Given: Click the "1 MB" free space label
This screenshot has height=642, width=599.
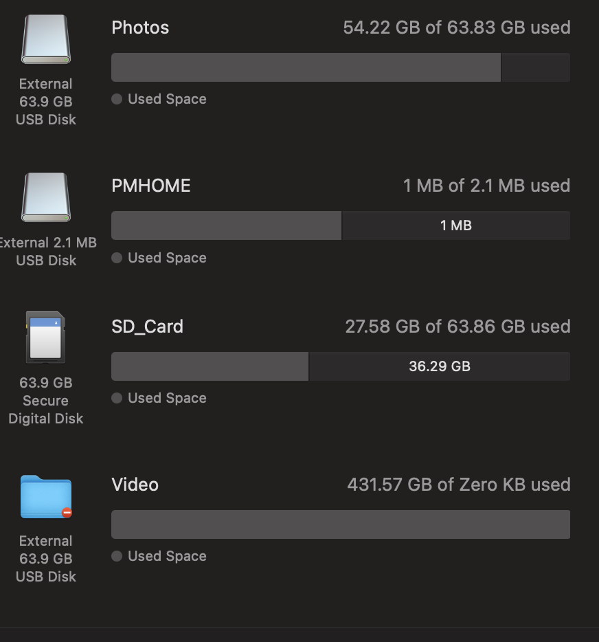Looking at the screenshot, I should [x=455, y=225].
